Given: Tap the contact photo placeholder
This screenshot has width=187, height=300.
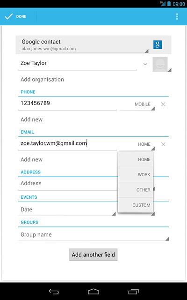Looking at the screenshot, I should tap(160, 64).
